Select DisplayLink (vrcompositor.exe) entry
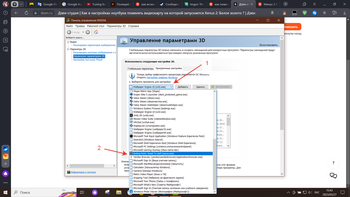The width and height of the screenshot is (350, 197). 171,126
